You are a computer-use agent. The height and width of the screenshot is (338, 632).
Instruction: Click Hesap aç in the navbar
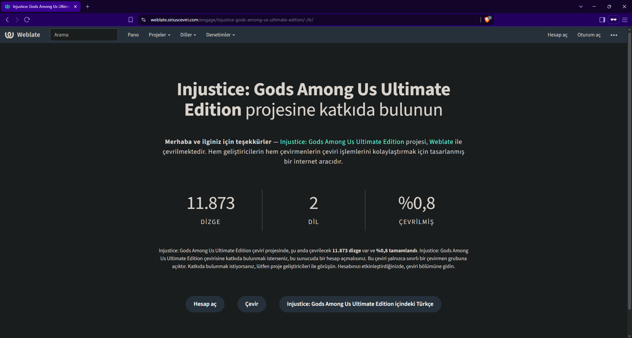click(557, 35)
